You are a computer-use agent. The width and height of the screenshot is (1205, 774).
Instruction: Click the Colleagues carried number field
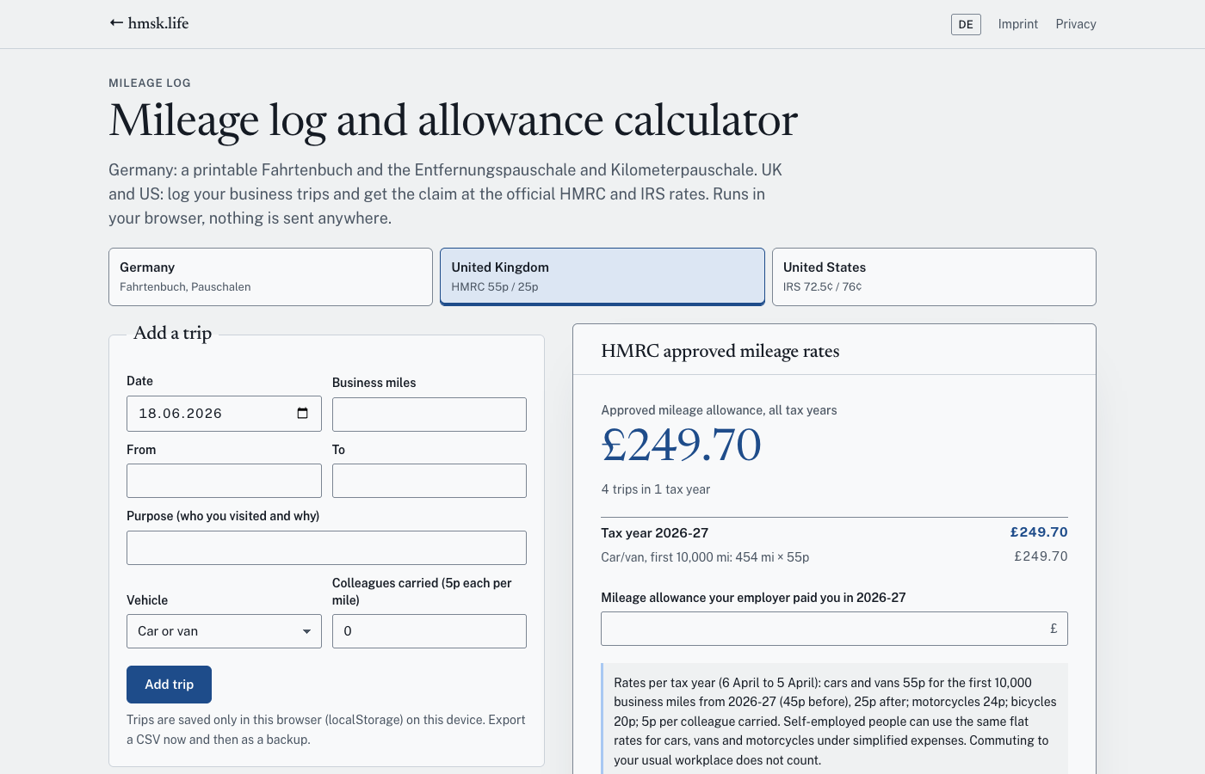[x=429, y=631]
